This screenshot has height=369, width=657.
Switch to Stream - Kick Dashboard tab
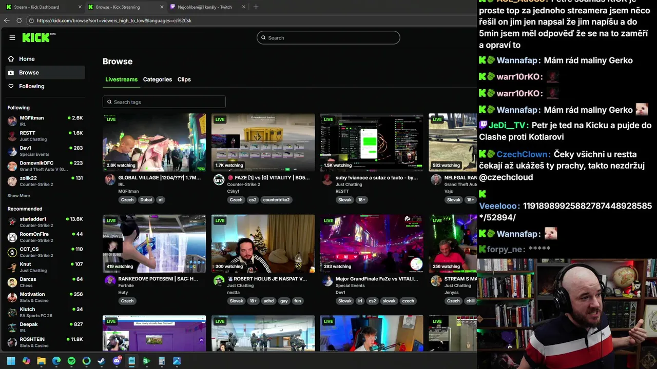coord(44,7)
